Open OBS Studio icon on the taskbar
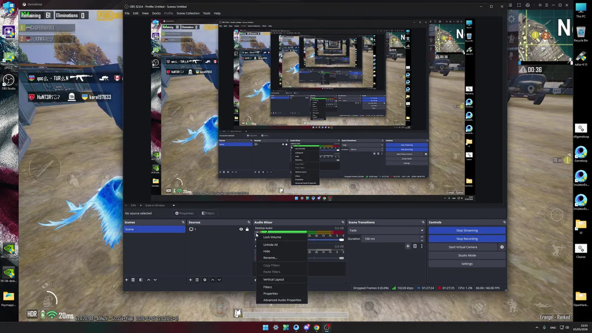The image size is (592, 333). (327, 327)
